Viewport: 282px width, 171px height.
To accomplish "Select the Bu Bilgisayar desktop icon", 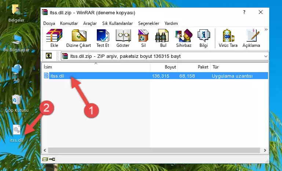I will pos(16,43).
